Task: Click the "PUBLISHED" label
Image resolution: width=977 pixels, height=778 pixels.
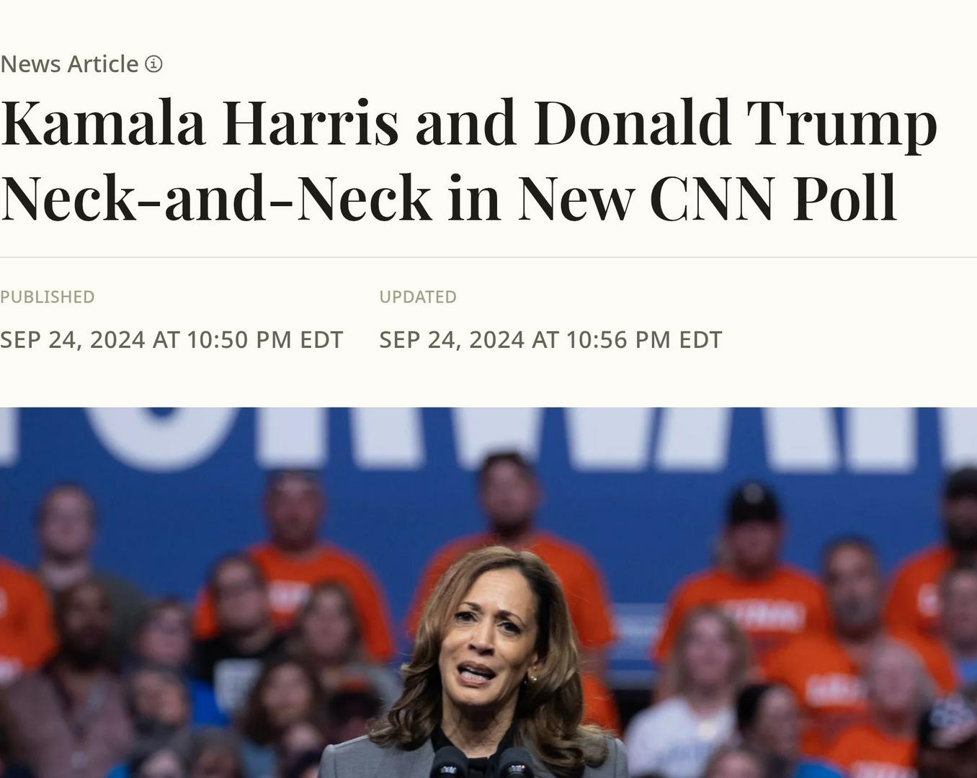Action: (x=48, y=297)
